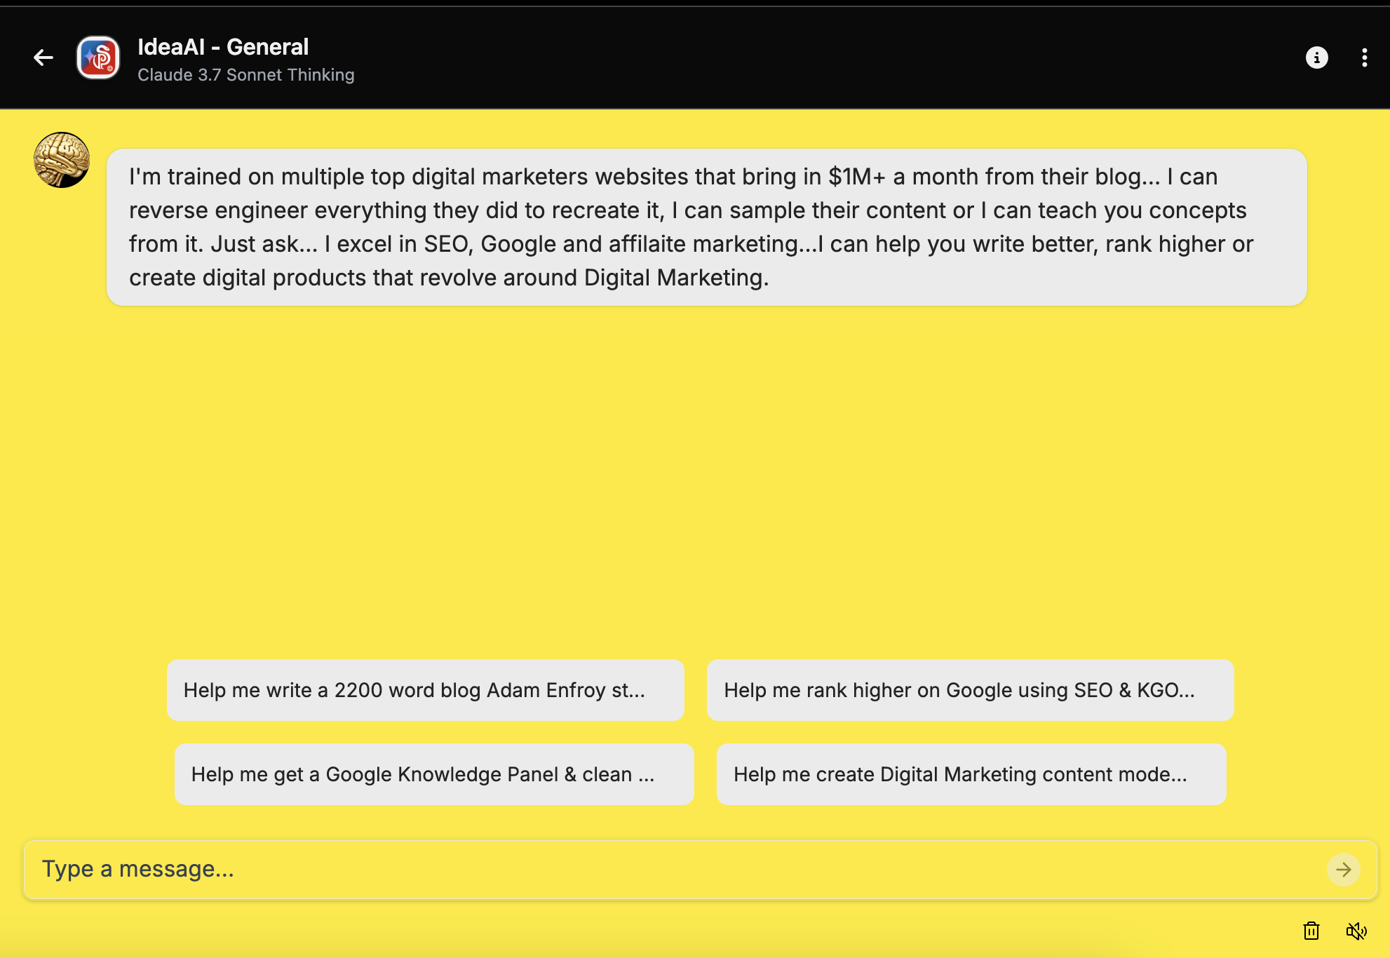Click the Claude 3.7 Sonnet Thinking subtitle
The image size is (1390, 958).
point(245,75)
